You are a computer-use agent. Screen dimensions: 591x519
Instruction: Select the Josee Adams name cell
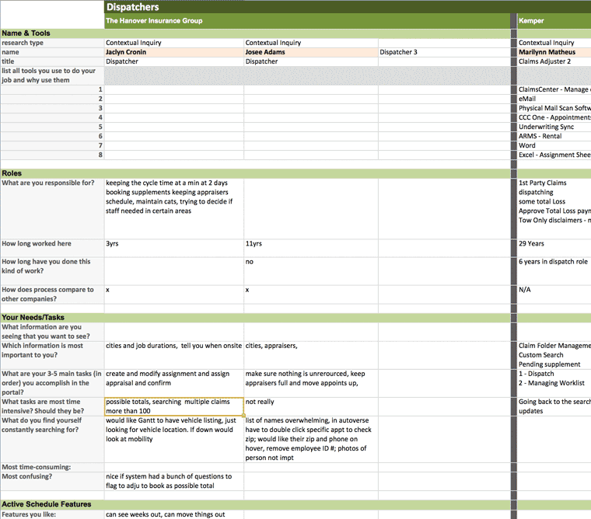click(x=311, y=52)
